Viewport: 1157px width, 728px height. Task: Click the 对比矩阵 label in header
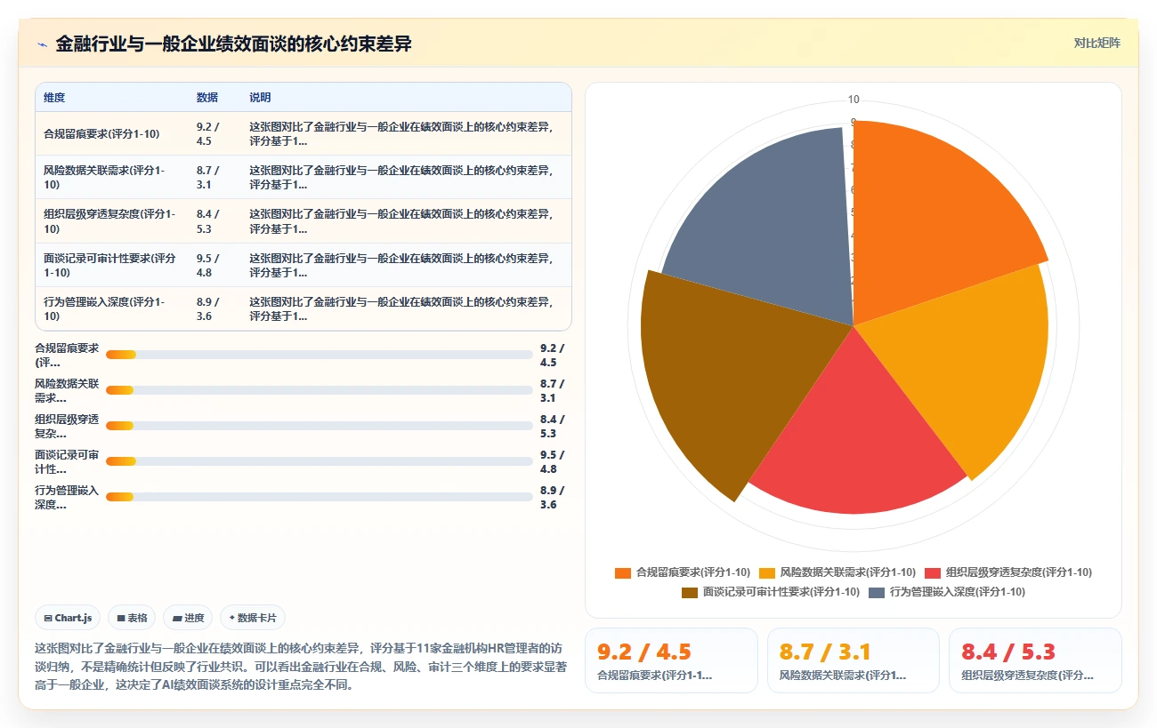1096,43
